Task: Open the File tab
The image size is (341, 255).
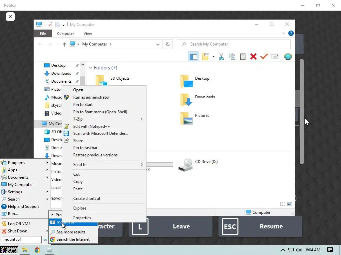Action: pyautogui.click(x=43, y=34)
